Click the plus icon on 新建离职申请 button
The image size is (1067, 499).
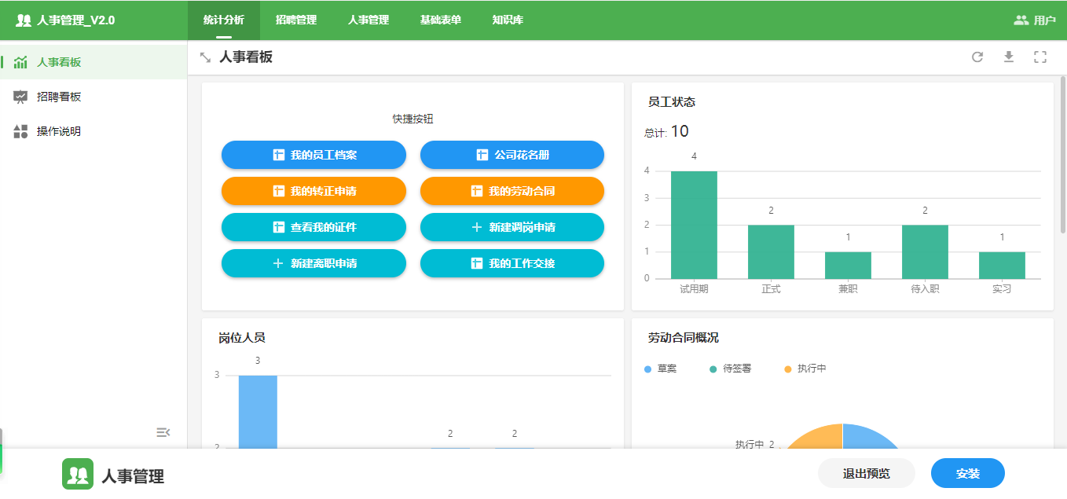(277, 263)
